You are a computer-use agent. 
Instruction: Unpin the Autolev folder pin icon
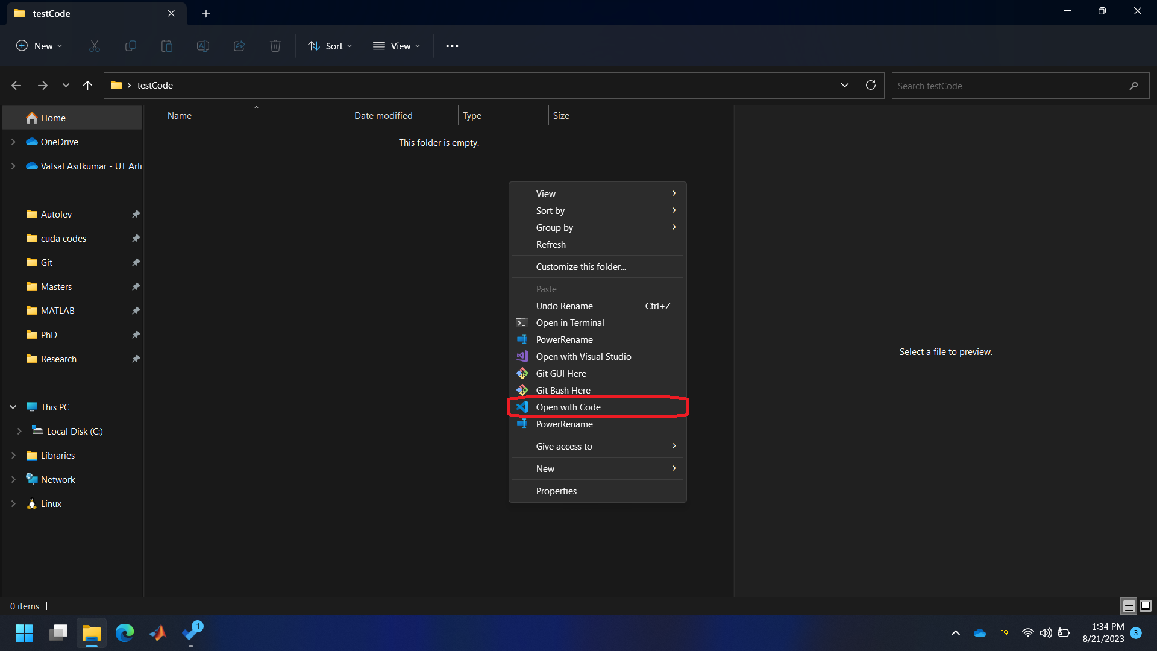[x=136, y=215]
